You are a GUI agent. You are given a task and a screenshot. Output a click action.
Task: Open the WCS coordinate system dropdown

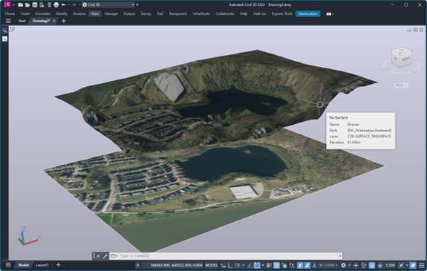click(x=401, y=85)
